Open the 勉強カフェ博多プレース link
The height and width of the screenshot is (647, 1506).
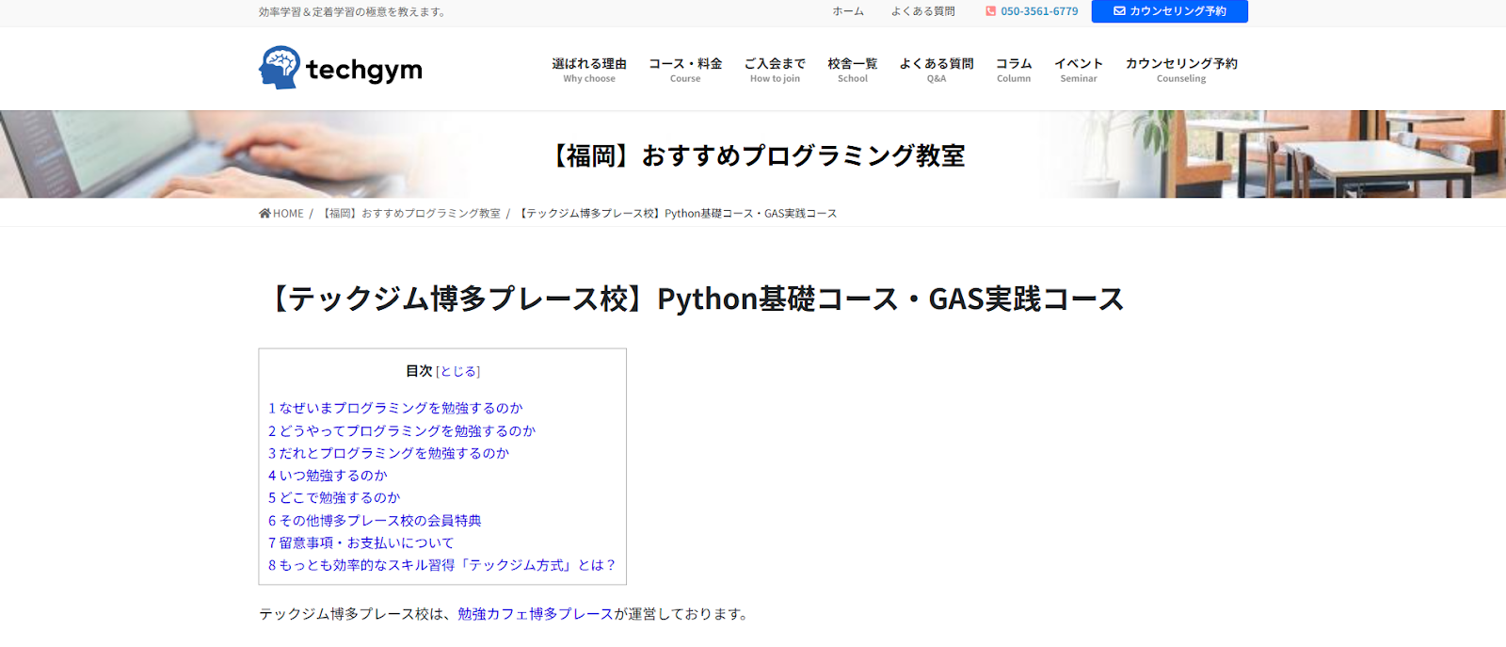tap(535, 614)
